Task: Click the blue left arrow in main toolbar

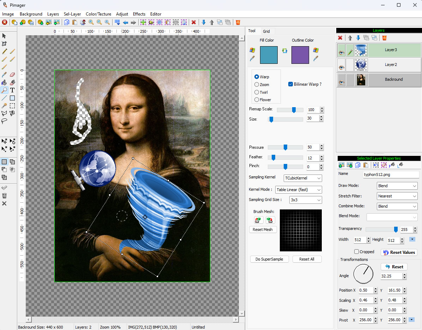Action: [125, 22]
